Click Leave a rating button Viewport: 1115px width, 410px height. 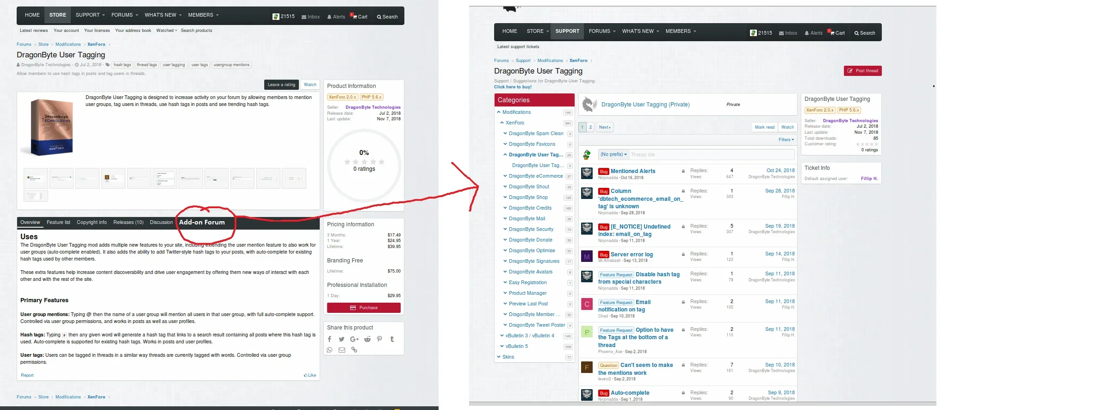tap(281, 85)
